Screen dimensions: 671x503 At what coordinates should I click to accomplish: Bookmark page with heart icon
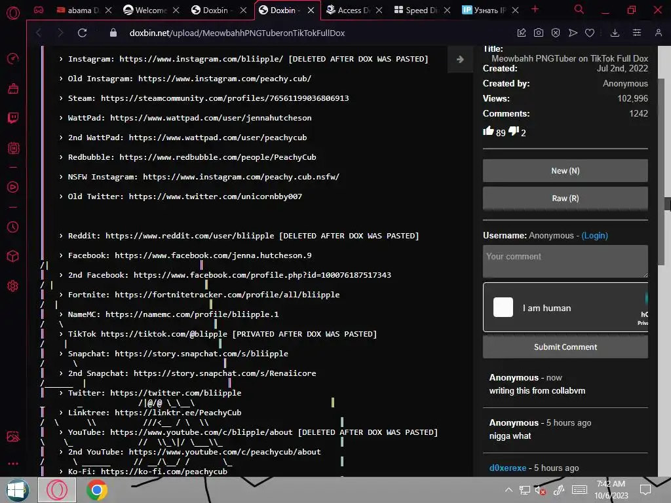click(x=590, y=33)
